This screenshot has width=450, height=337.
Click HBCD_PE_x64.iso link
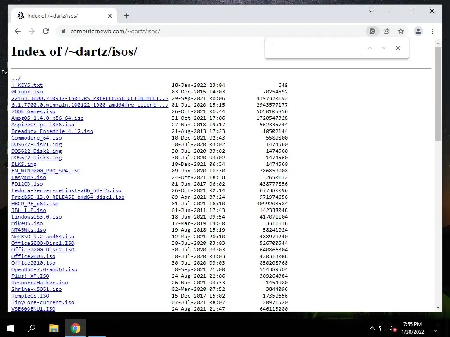pyautogui.click(x=35, y=204)
